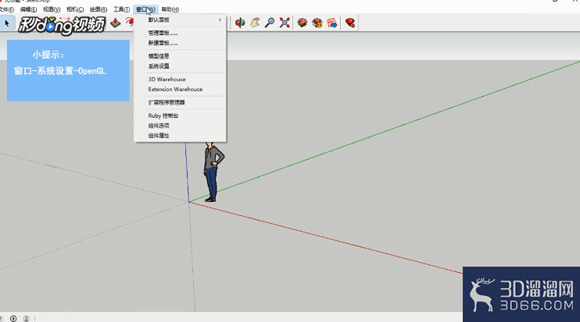Open the 工具(T) menu
The height and width of the screenshot is (322, 580).
[x=121, y=9]
